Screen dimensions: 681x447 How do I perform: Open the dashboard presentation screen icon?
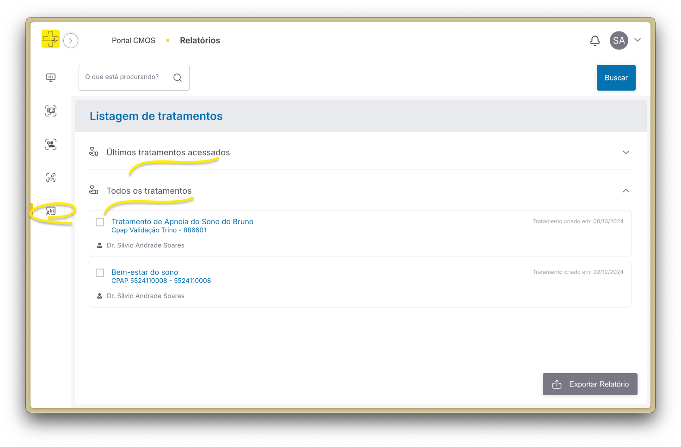tap(51, 78)
